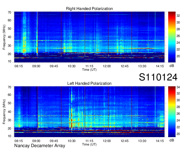Click the '40' frequency tick of Left Handed plot
Image resolution: width=183 pixels, height=149 pixels.
coord(9,112)
